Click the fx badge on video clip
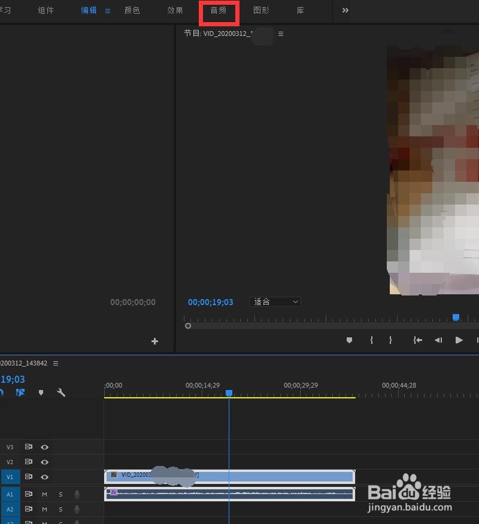 pyautogui.click(x=114, y=474)
